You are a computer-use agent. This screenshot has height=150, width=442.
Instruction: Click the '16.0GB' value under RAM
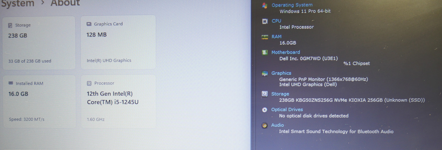[x=288, y=43]
